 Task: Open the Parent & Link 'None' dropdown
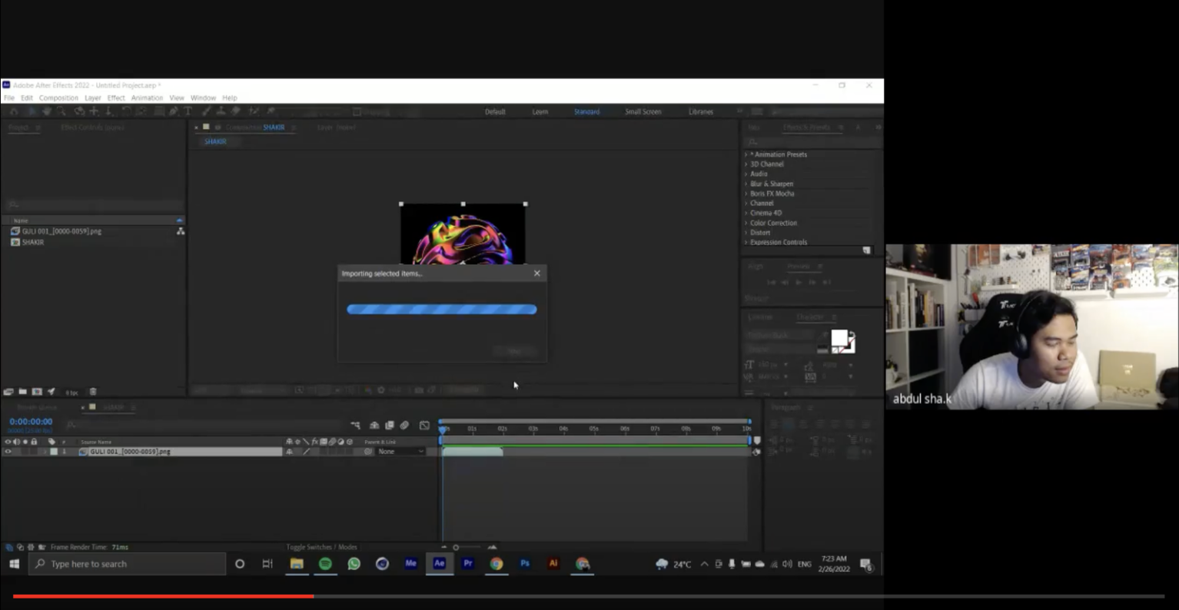coord(400,452)
